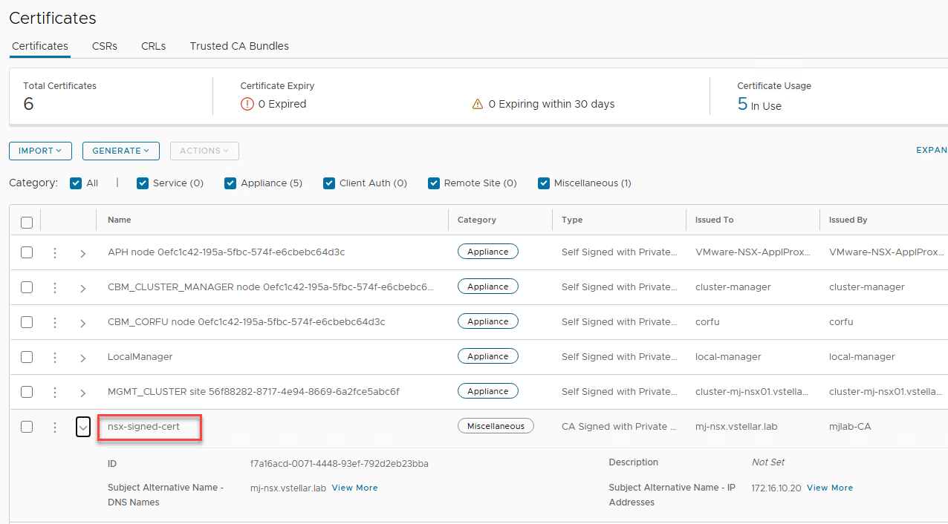Open three-dot menu for APH node row
The image size is (948, 524).
point(54,252)
